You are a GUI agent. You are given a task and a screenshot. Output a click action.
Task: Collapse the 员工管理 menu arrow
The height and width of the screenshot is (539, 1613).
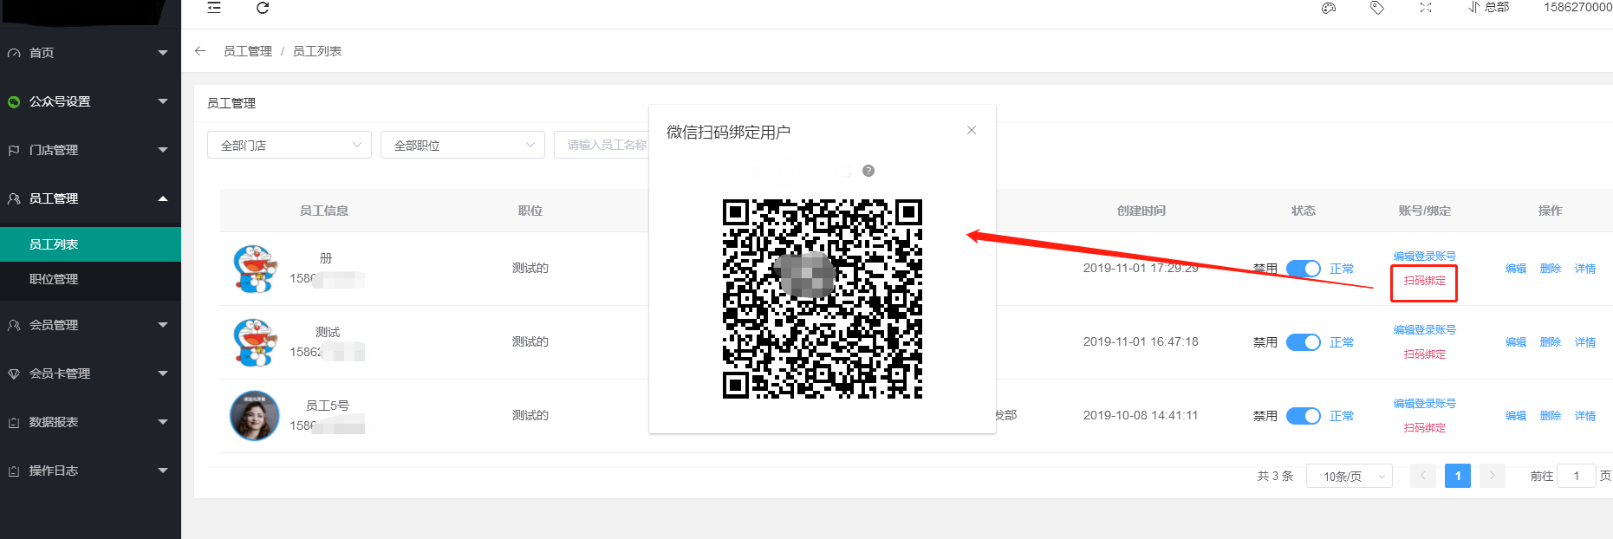[x=163, y=198]
